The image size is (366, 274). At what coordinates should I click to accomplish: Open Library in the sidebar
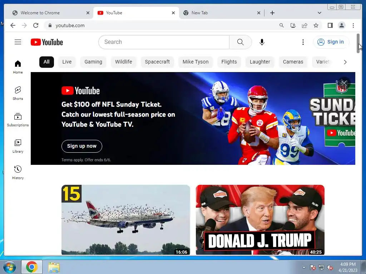pyautogui.click(x=18, y=146)
